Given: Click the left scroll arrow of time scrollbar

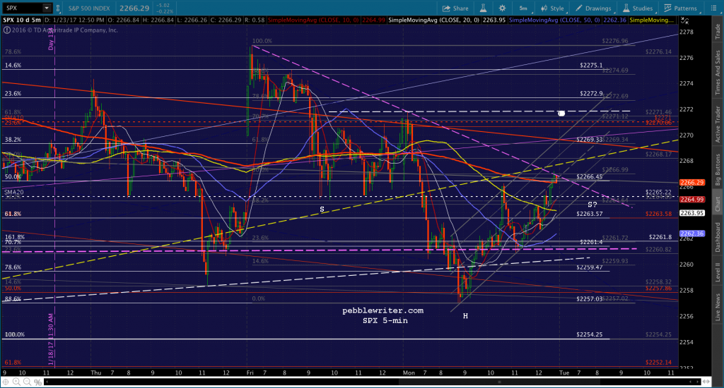Looking at the screenshot, I should click(x=46, y=382).
